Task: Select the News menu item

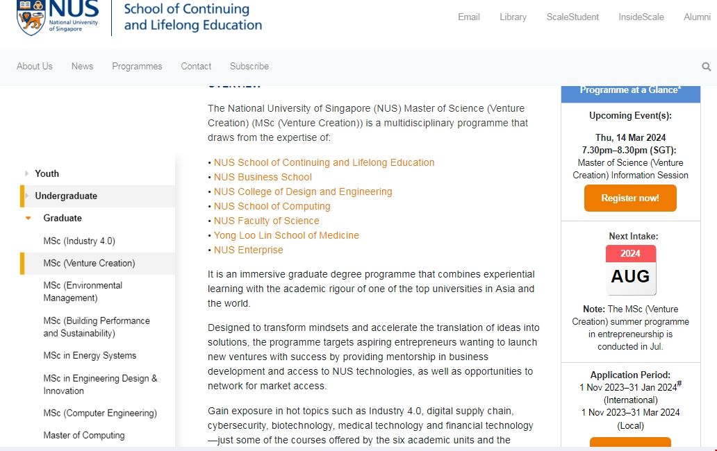Action: [x=82, y=66]
